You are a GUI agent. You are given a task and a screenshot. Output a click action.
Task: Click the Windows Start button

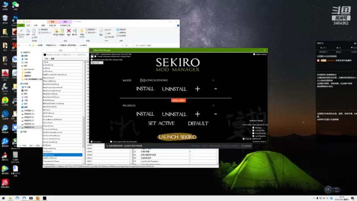click(3, 198)
